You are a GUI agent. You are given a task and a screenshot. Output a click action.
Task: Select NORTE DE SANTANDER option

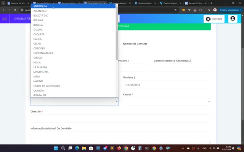(x=73, y=86)
